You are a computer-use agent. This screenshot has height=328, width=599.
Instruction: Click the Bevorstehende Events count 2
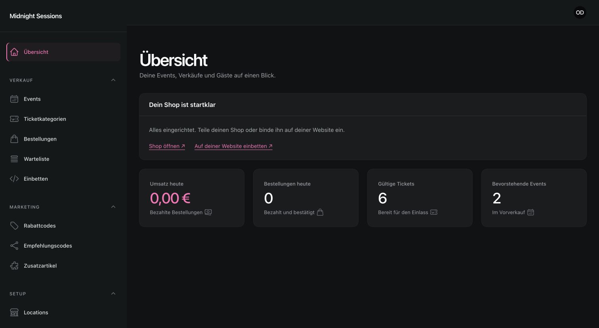[497, 198]
